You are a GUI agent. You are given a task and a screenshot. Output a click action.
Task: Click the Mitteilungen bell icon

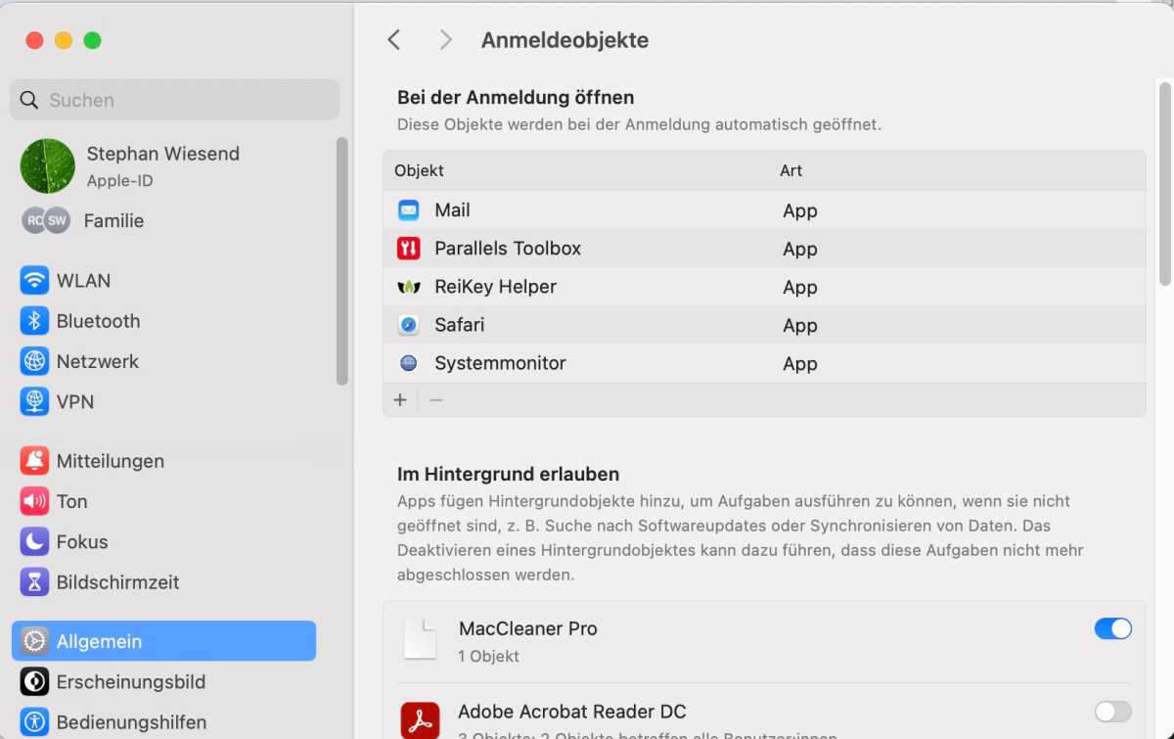(x=34, y=461)
